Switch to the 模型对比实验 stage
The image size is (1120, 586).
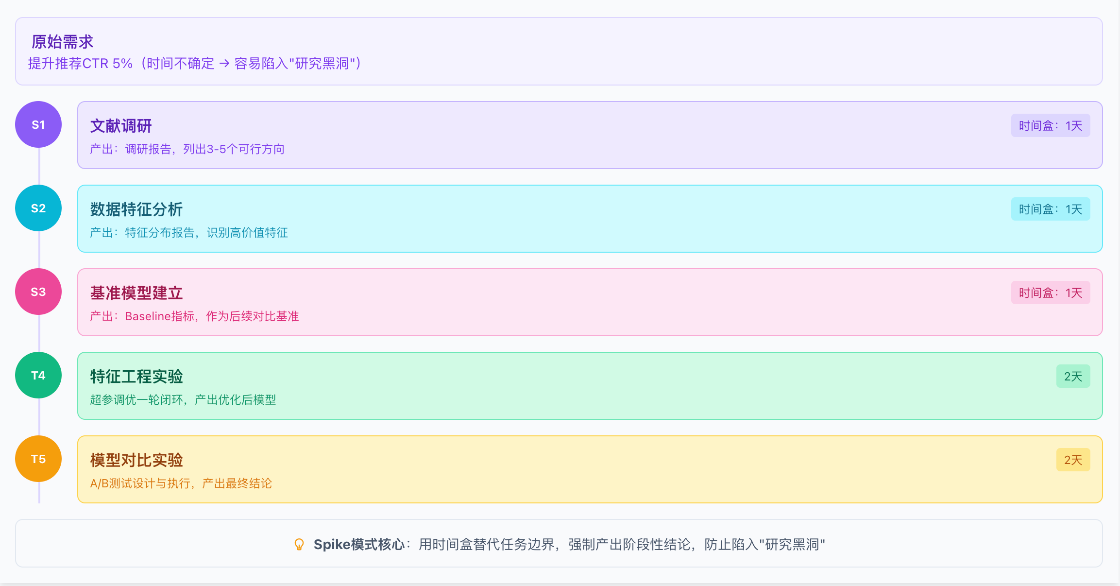pos(583,469)
